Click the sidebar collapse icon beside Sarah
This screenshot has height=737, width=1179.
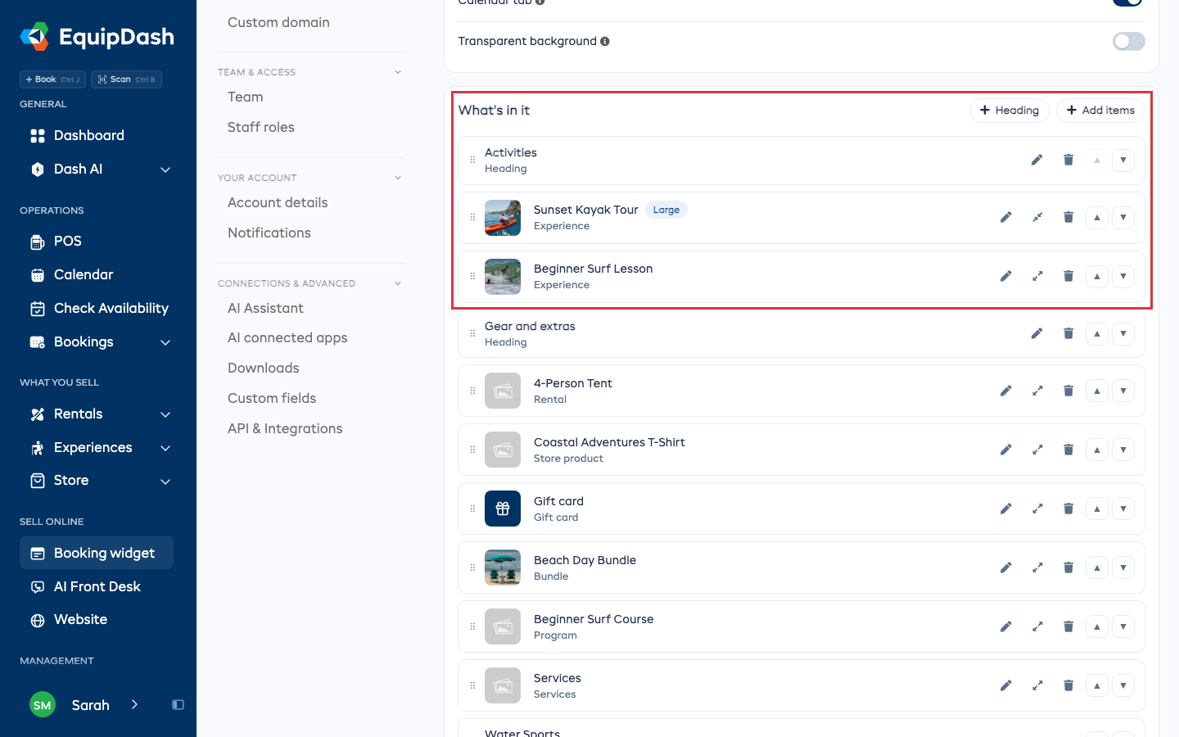pos(178,705)
